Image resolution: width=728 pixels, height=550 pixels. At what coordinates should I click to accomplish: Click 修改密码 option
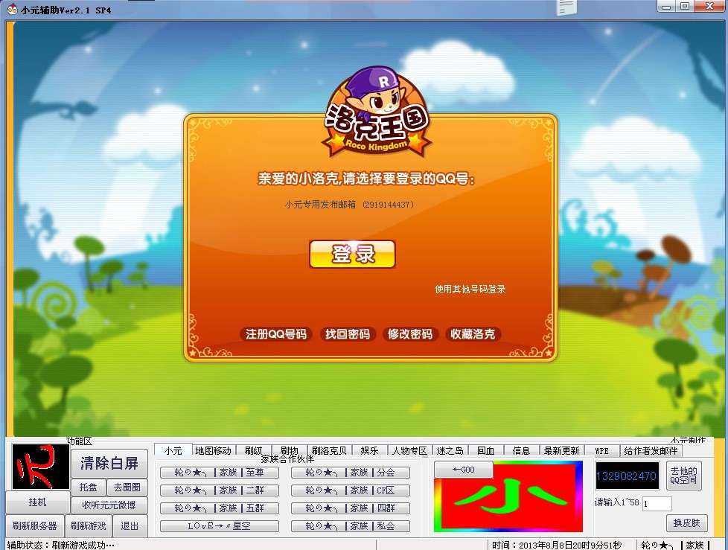(409, 334)
